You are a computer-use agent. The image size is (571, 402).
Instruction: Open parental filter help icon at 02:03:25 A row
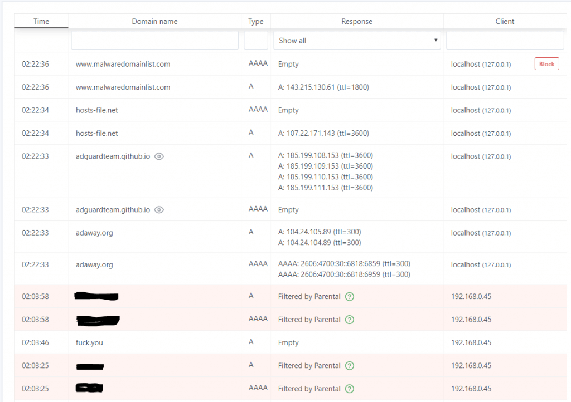point(350,366)
